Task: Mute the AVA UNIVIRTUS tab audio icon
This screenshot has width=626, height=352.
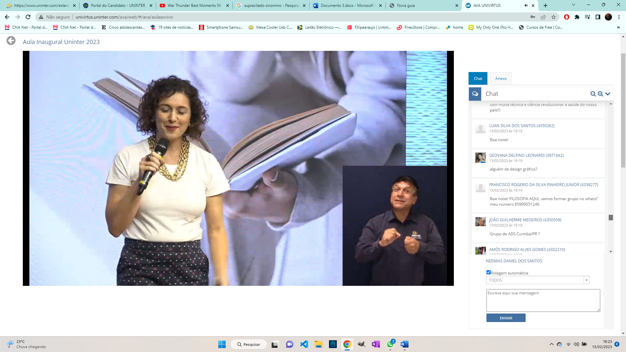Action: tap(526, 6)
